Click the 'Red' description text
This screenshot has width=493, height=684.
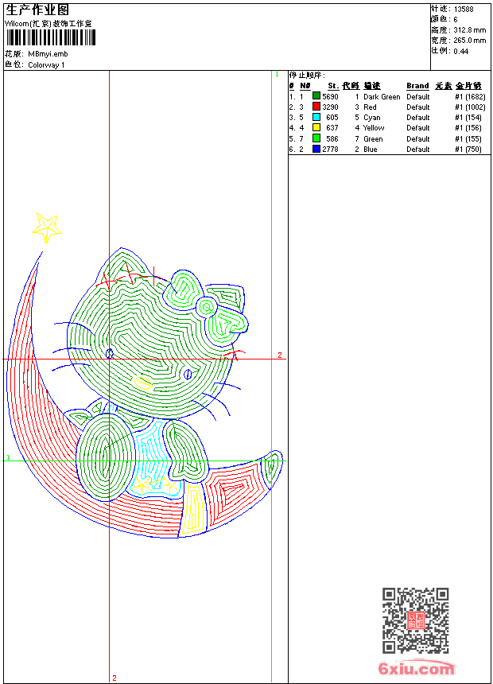click(370, 107)
